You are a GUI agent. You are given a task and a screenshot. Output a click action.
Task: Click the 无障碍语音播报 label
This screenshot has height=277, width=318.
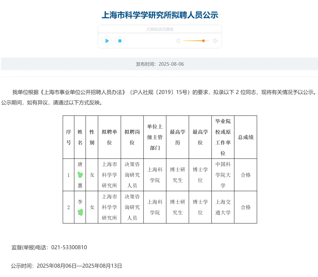coord(160,29)
